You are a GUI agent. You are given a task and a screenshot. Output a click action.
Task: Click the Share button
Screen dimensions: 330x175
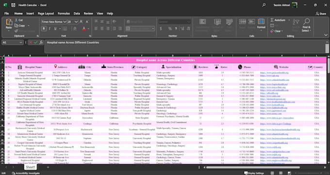pyautogui.click(x=321, y=14)
